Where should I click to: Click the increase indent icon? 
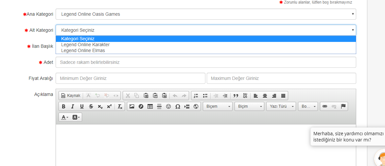(x=225, y=96)
